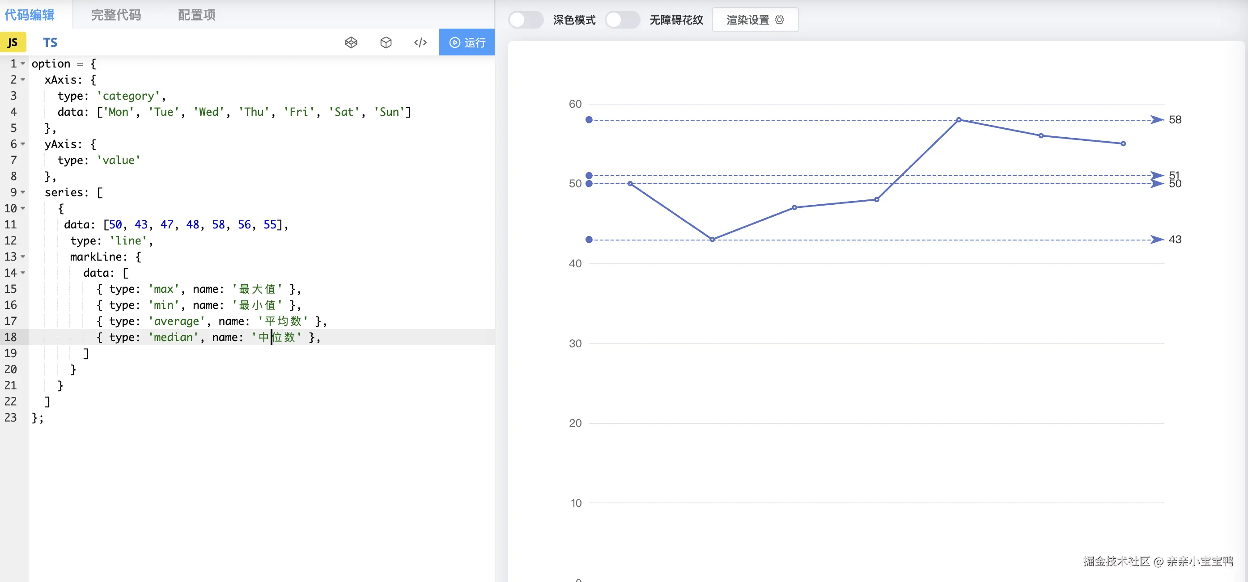Click the CodePen icon in editor toolbar
1248x582 pixels.
(x=351, y=42)
